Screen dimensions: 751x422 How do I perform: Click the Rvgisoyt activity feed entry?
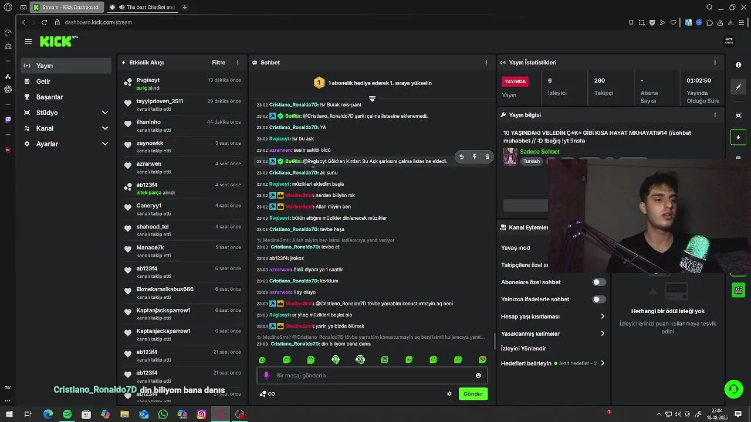182,84
